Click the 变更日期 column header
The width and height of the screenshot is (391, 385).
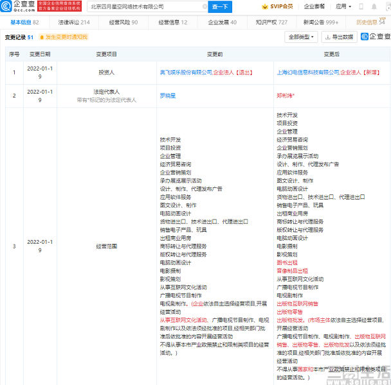point(40,54)
